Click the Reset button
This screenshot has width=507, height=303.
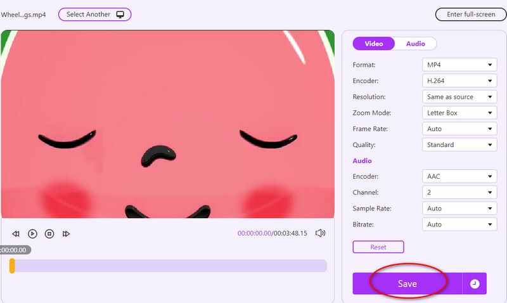point(378,247)
